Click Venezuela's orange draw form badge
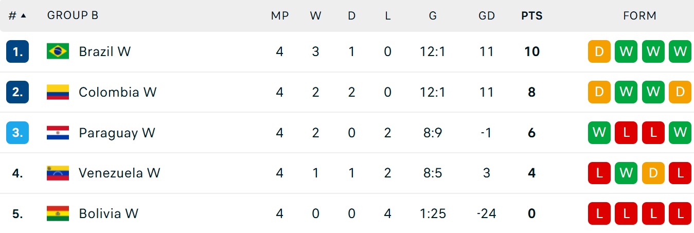The height and width of the screenshot is (233, 694). point(653,173)
